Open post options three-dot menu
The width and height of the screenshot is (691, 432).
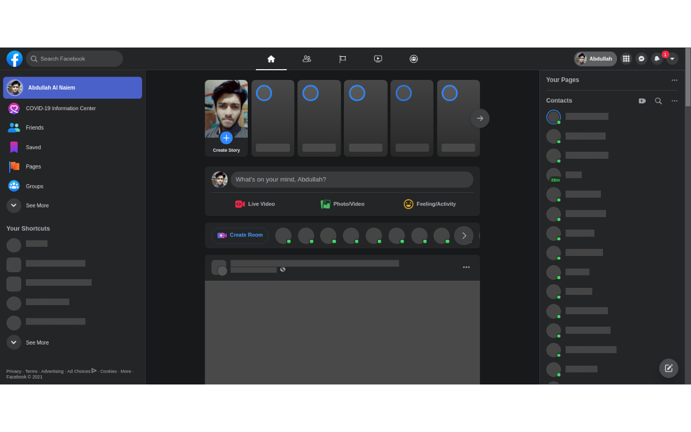pyautogui.click(x=466, y=267)
